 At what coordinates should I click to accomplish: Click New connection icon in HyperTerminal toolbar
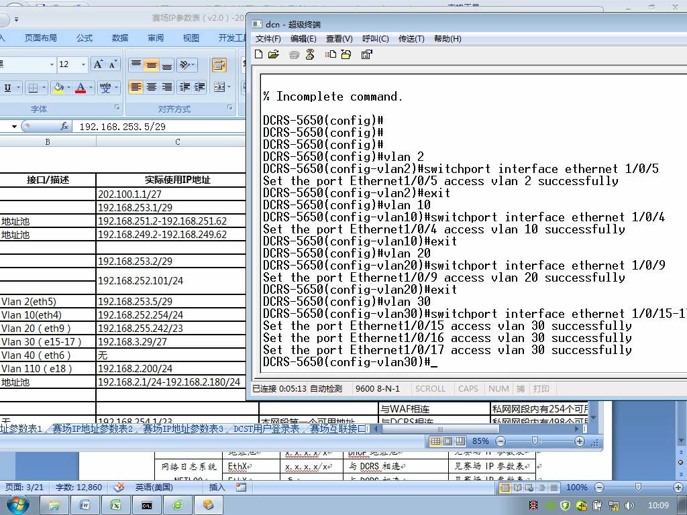(x=258, y=54)
